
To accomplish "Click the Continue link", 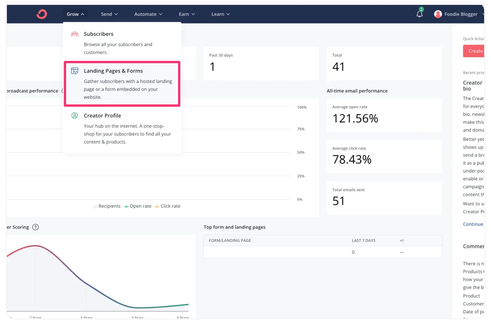I will 473,224.
